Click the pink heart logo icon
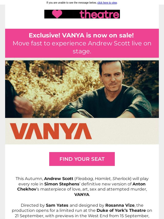The height and width of the screenshot is (219, 164). pos(57,14)
